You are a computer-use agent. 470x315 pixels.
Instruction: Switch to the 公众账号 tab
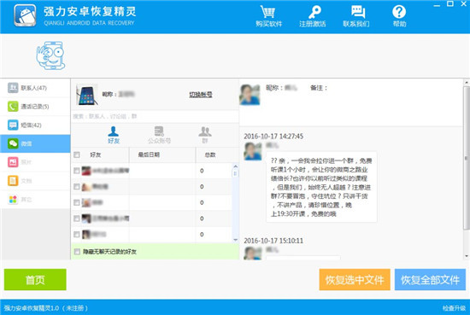pos(159,135)
